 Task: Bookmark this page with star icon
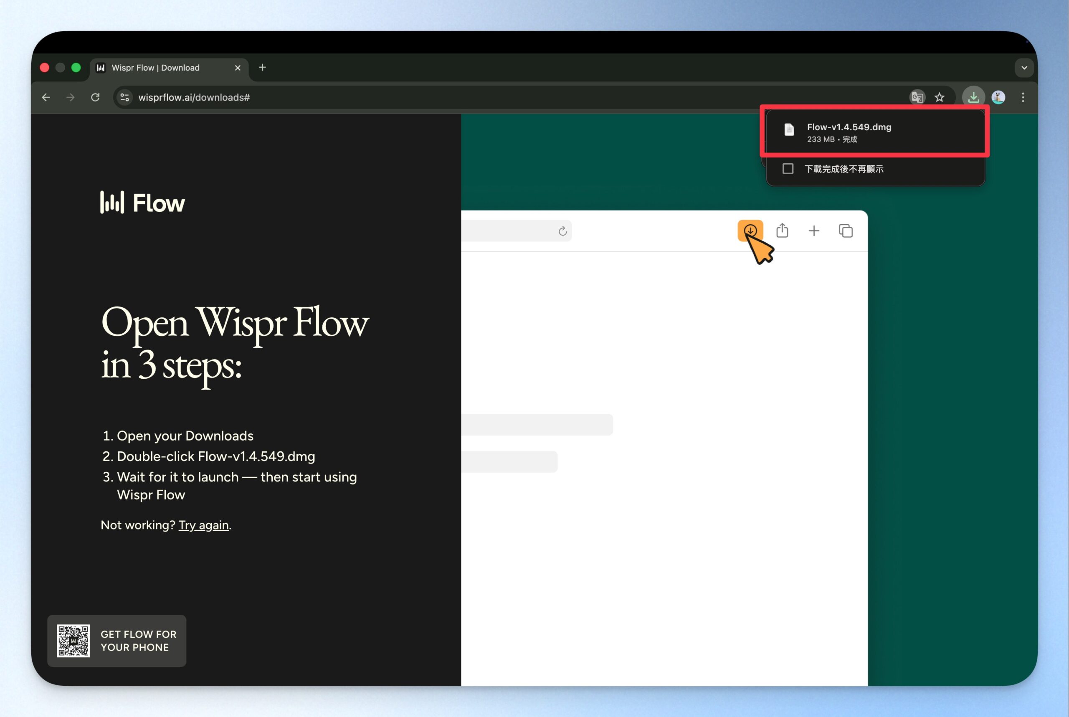pos(939,97)
